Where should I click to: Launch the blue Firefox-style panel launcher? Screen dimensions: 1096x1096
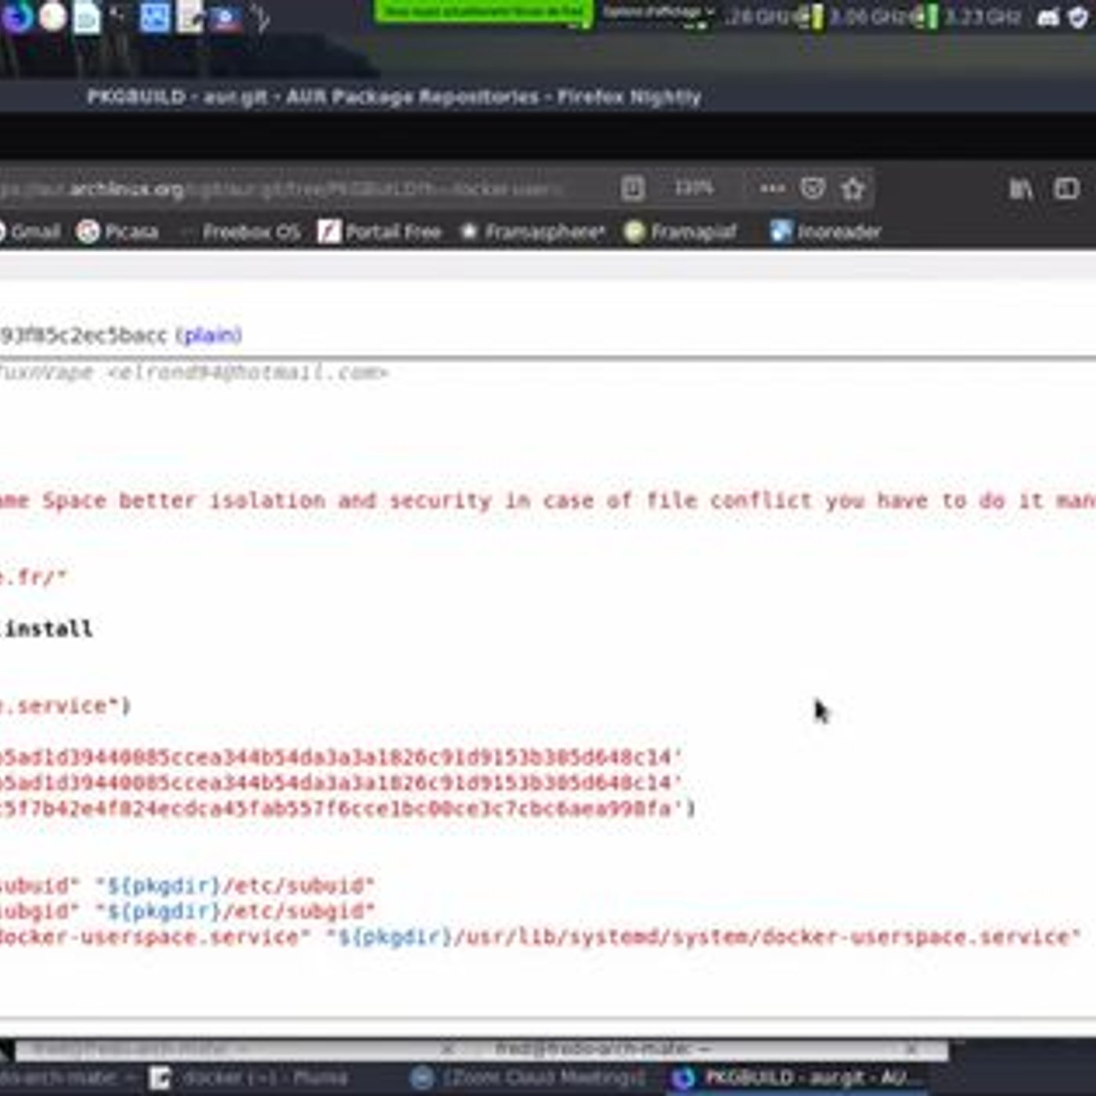[x=19, y=17]
